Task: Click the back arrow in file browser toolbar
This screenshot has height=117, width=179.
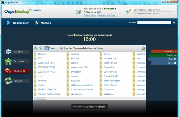Action: [x=40, y=48]
